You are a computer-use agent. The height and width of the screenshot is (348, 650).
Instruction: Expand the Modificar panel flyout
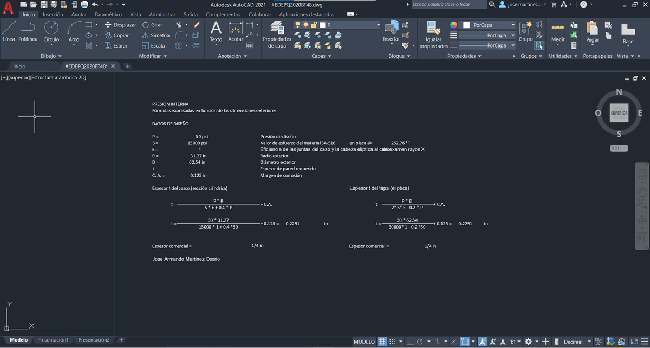pos(153,56)
